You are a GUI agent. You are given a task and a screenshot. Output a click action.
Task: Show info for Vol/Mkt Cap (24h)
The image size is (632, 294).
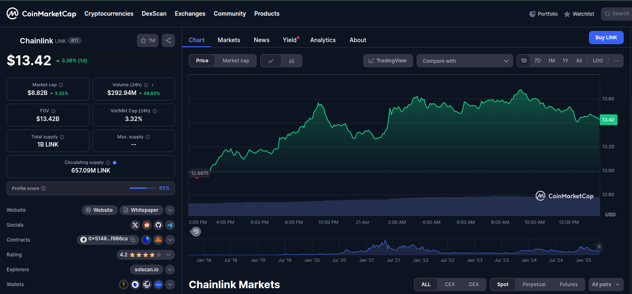(x=155, y=111)
